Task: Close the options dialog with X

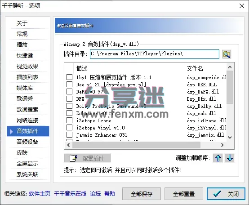Action: click(242, 6)
